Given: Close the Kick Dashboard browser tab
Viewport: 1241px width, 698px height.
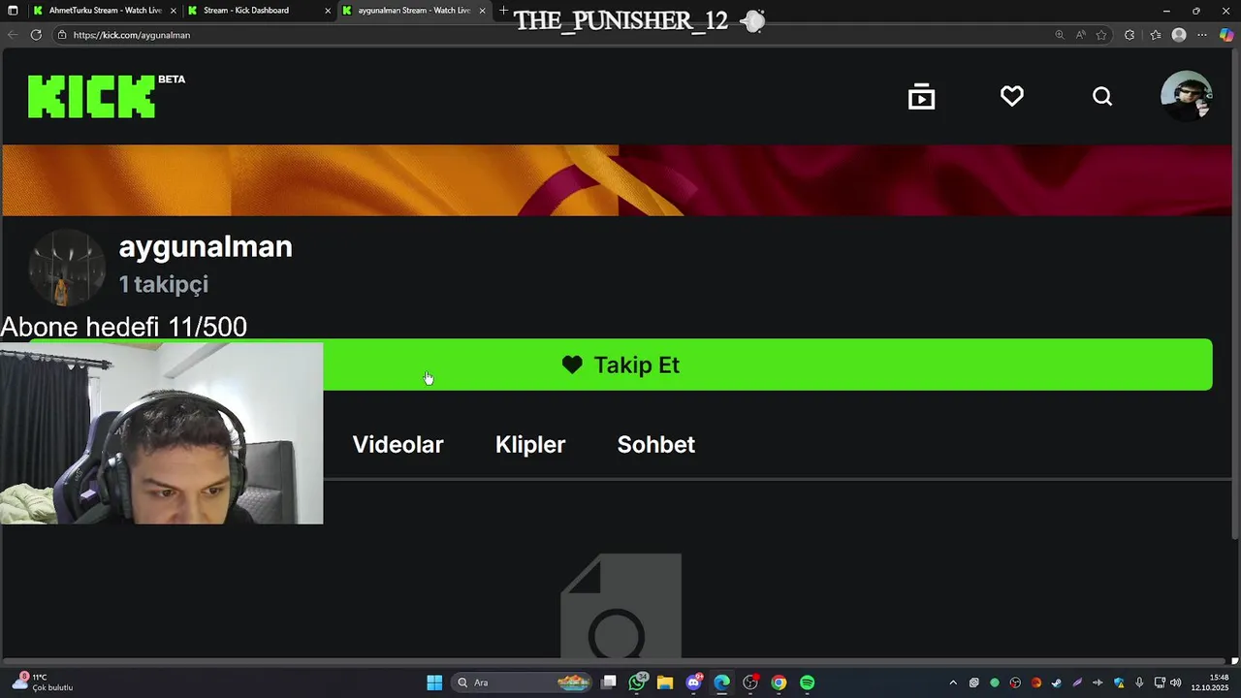Looking at the screenshot, I should coord(328,11).
